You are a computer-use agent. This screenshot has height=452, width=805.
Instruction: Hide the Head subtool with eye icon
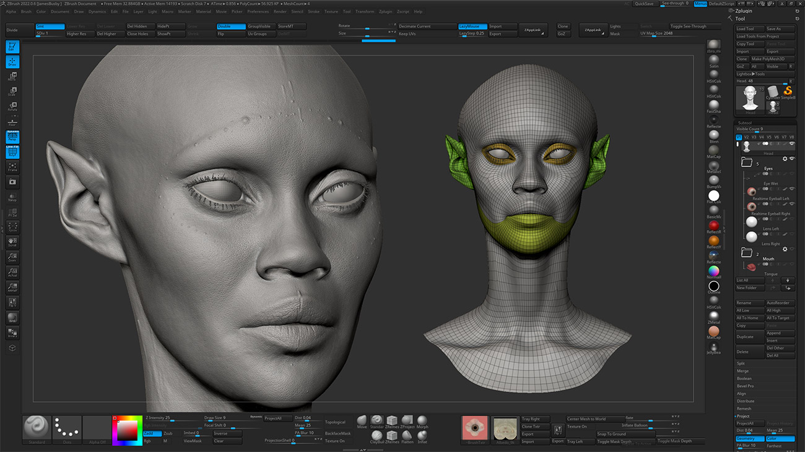pyautogui.click(x=792, y=143)
